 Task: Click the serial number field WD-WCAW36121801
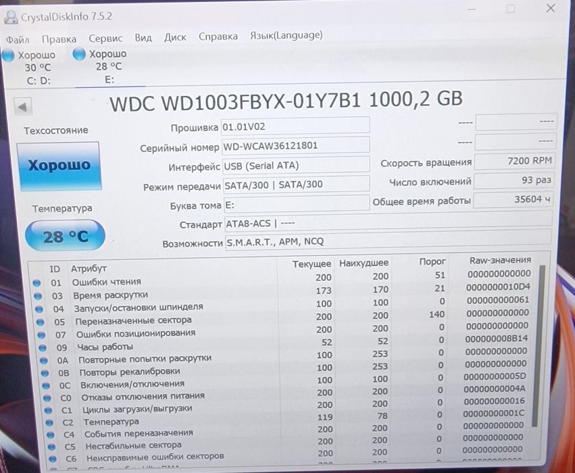tap(295, 145)
